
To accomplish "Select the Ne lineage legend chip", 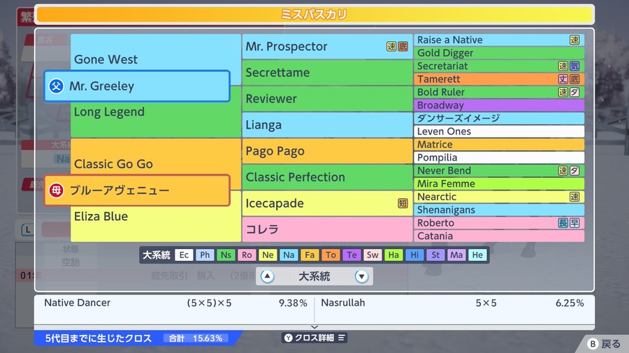I will [268, 255].
